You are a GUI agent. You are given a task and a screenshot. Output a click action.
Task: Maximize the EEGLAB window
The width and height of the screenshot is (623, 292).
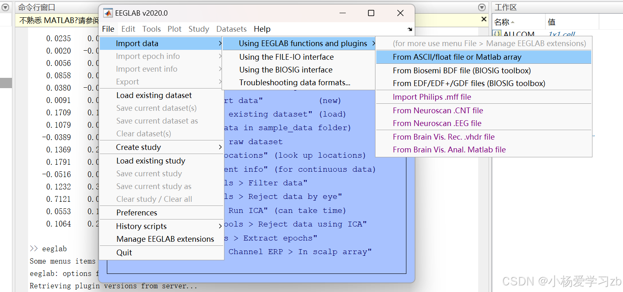coord(371,13)
